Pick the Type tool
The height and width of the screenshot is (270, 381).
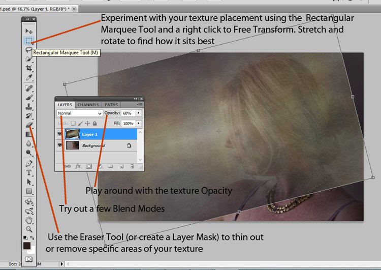click(x=29, y=173)
